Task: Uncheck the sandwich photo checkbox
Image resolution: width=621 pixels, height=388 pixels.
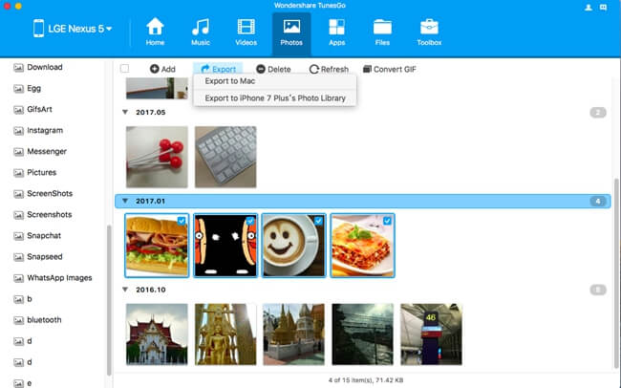Action: 182,221
